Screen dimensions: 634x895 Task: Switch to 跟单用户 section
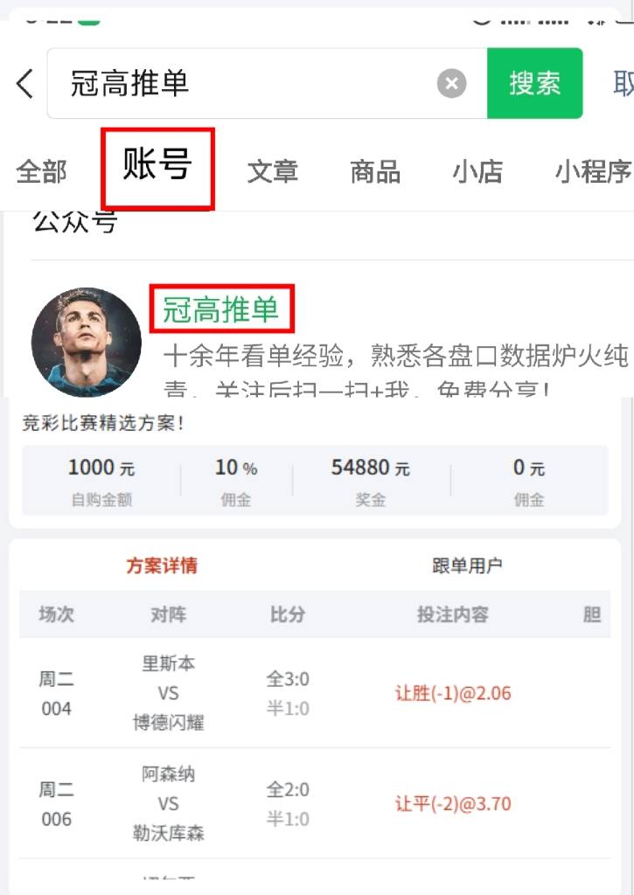coord(467,565)
